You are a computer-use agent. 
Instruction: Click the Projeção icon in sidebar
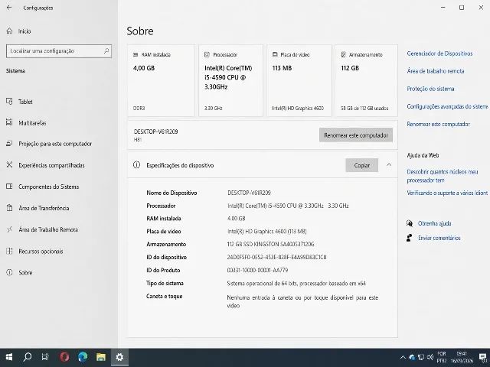click(x=9, y=144)
